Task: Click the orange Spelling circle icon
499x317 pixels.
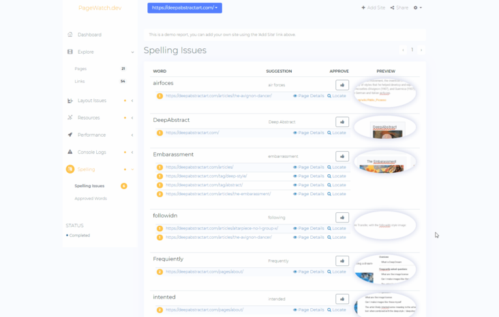Action: coord(70,169)
